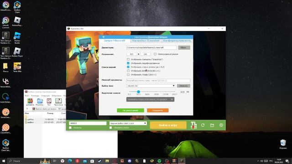Image resolution: width=292 pixels, height=164 pixels.
Task: Switch to the Minecraft launch tab
Action: click(x=115, y=41)
